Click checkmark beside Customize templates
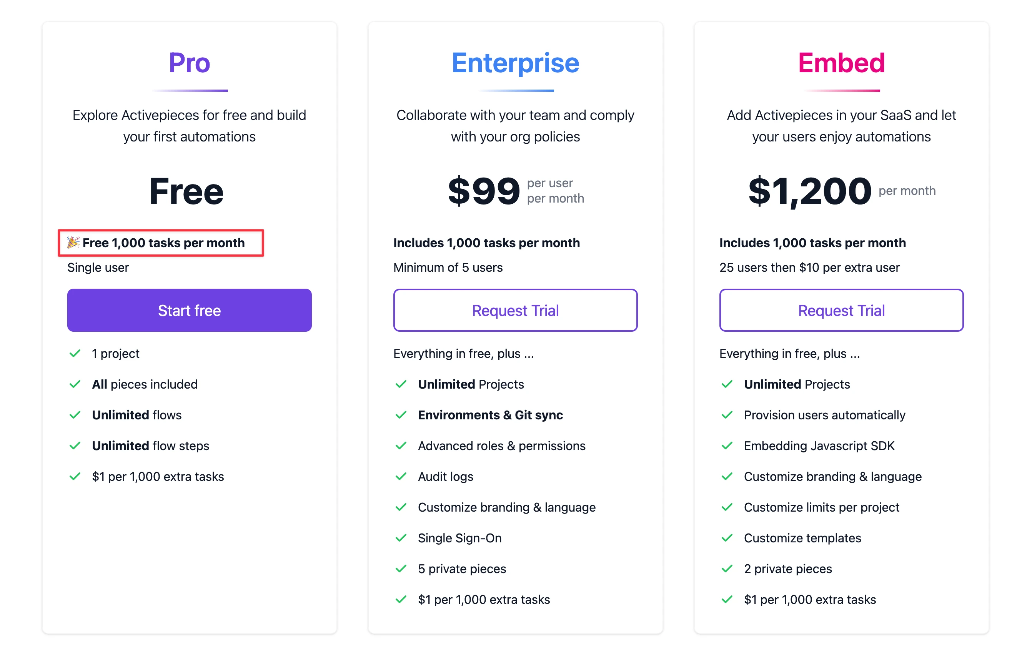1032x645 pixels. 727,538
